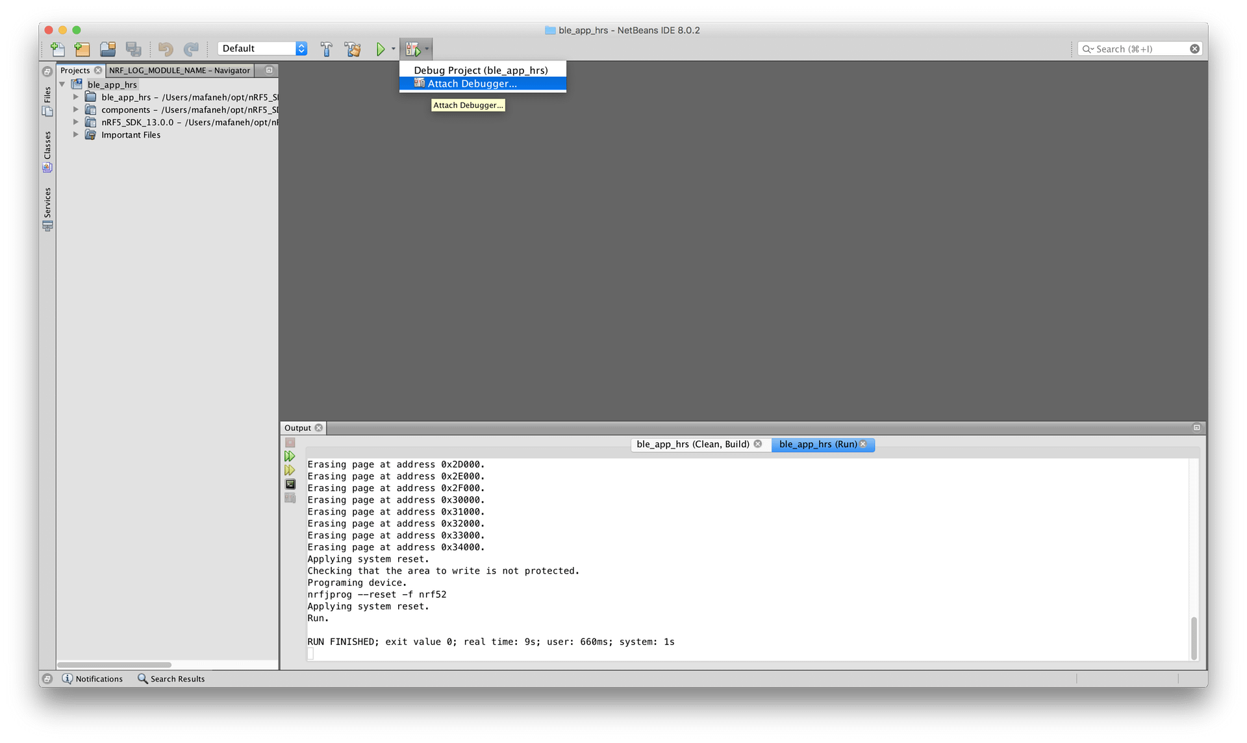The image size is (1247, 743).
Task: Close the Output panel tab
Action: (319, 428)
